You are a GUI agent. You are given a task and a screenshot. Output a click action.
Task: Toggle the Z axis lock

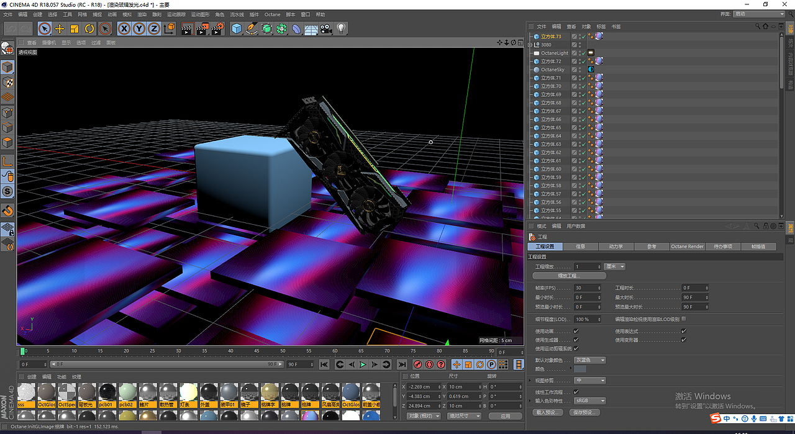pyautogui.click(x=153, y=29)
